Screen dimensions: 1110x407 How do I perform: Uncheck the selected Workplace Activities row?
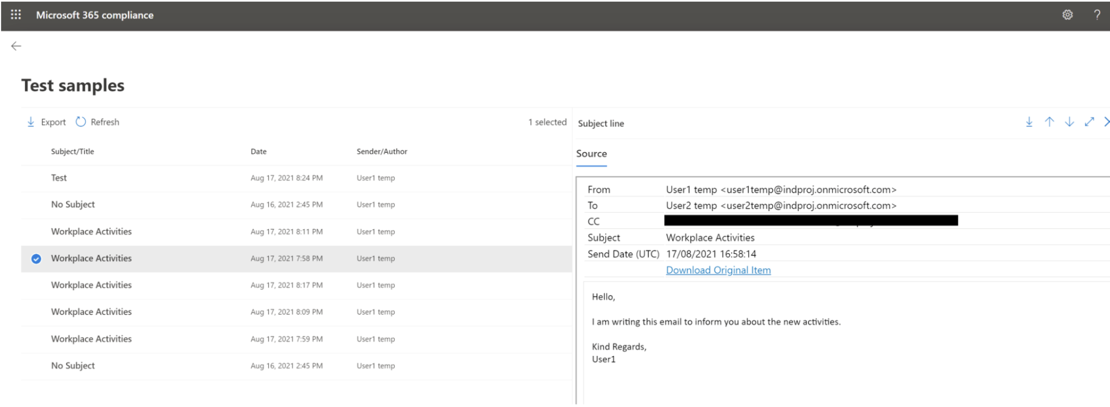pos(36,259)
